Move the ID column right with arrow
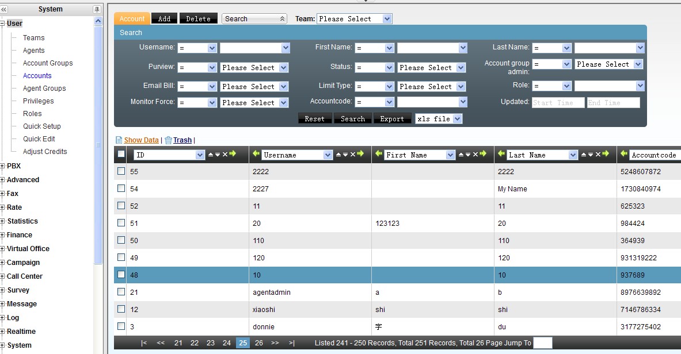 tap(233, 155)
